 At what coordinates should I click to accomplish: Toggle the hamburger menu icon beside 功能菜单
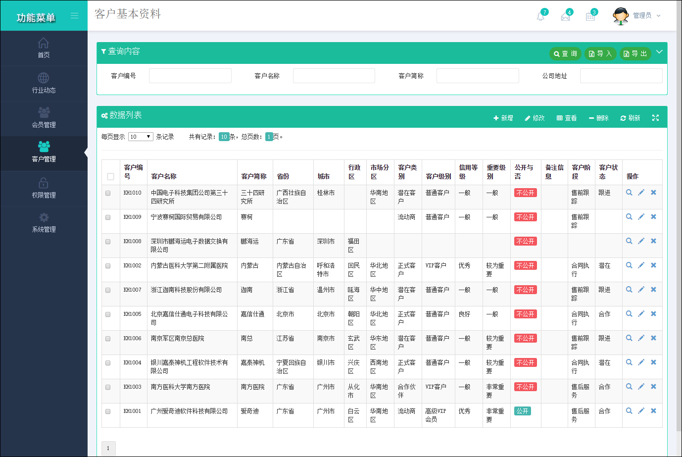74,16
